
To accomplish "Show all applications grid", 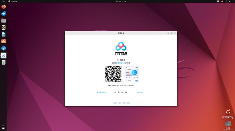I will tap(4, 127).
